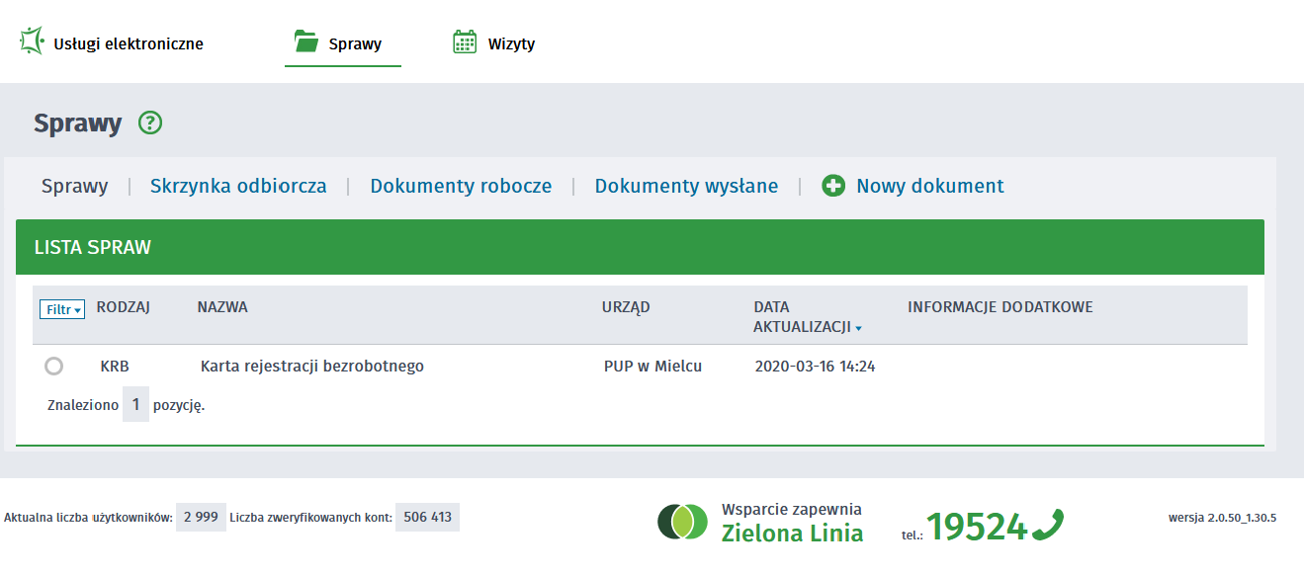1304x576 pixels.
Task: Click the verified accounts count 506 413
Action: click(x=427, y=517)
